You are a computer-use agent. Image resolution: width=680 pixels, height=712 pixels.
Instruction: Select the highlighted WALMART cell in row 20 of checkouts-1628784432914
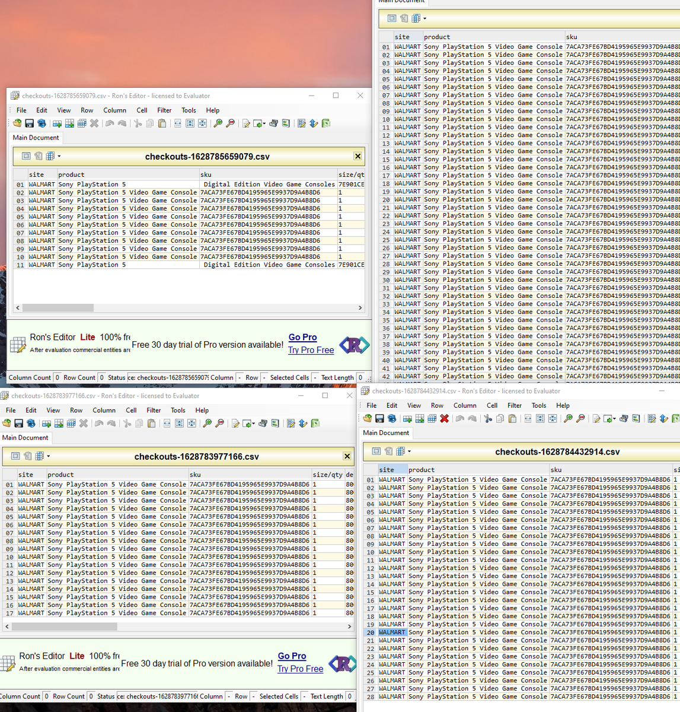click(392, 632)
